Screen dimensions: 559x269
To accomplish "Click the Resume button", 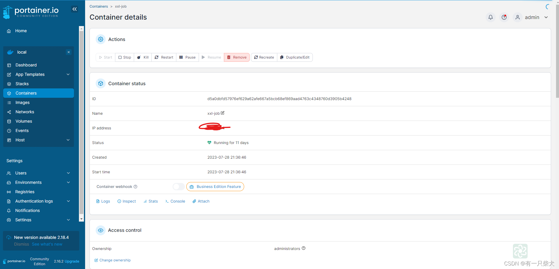I will (x=211, y=57).
